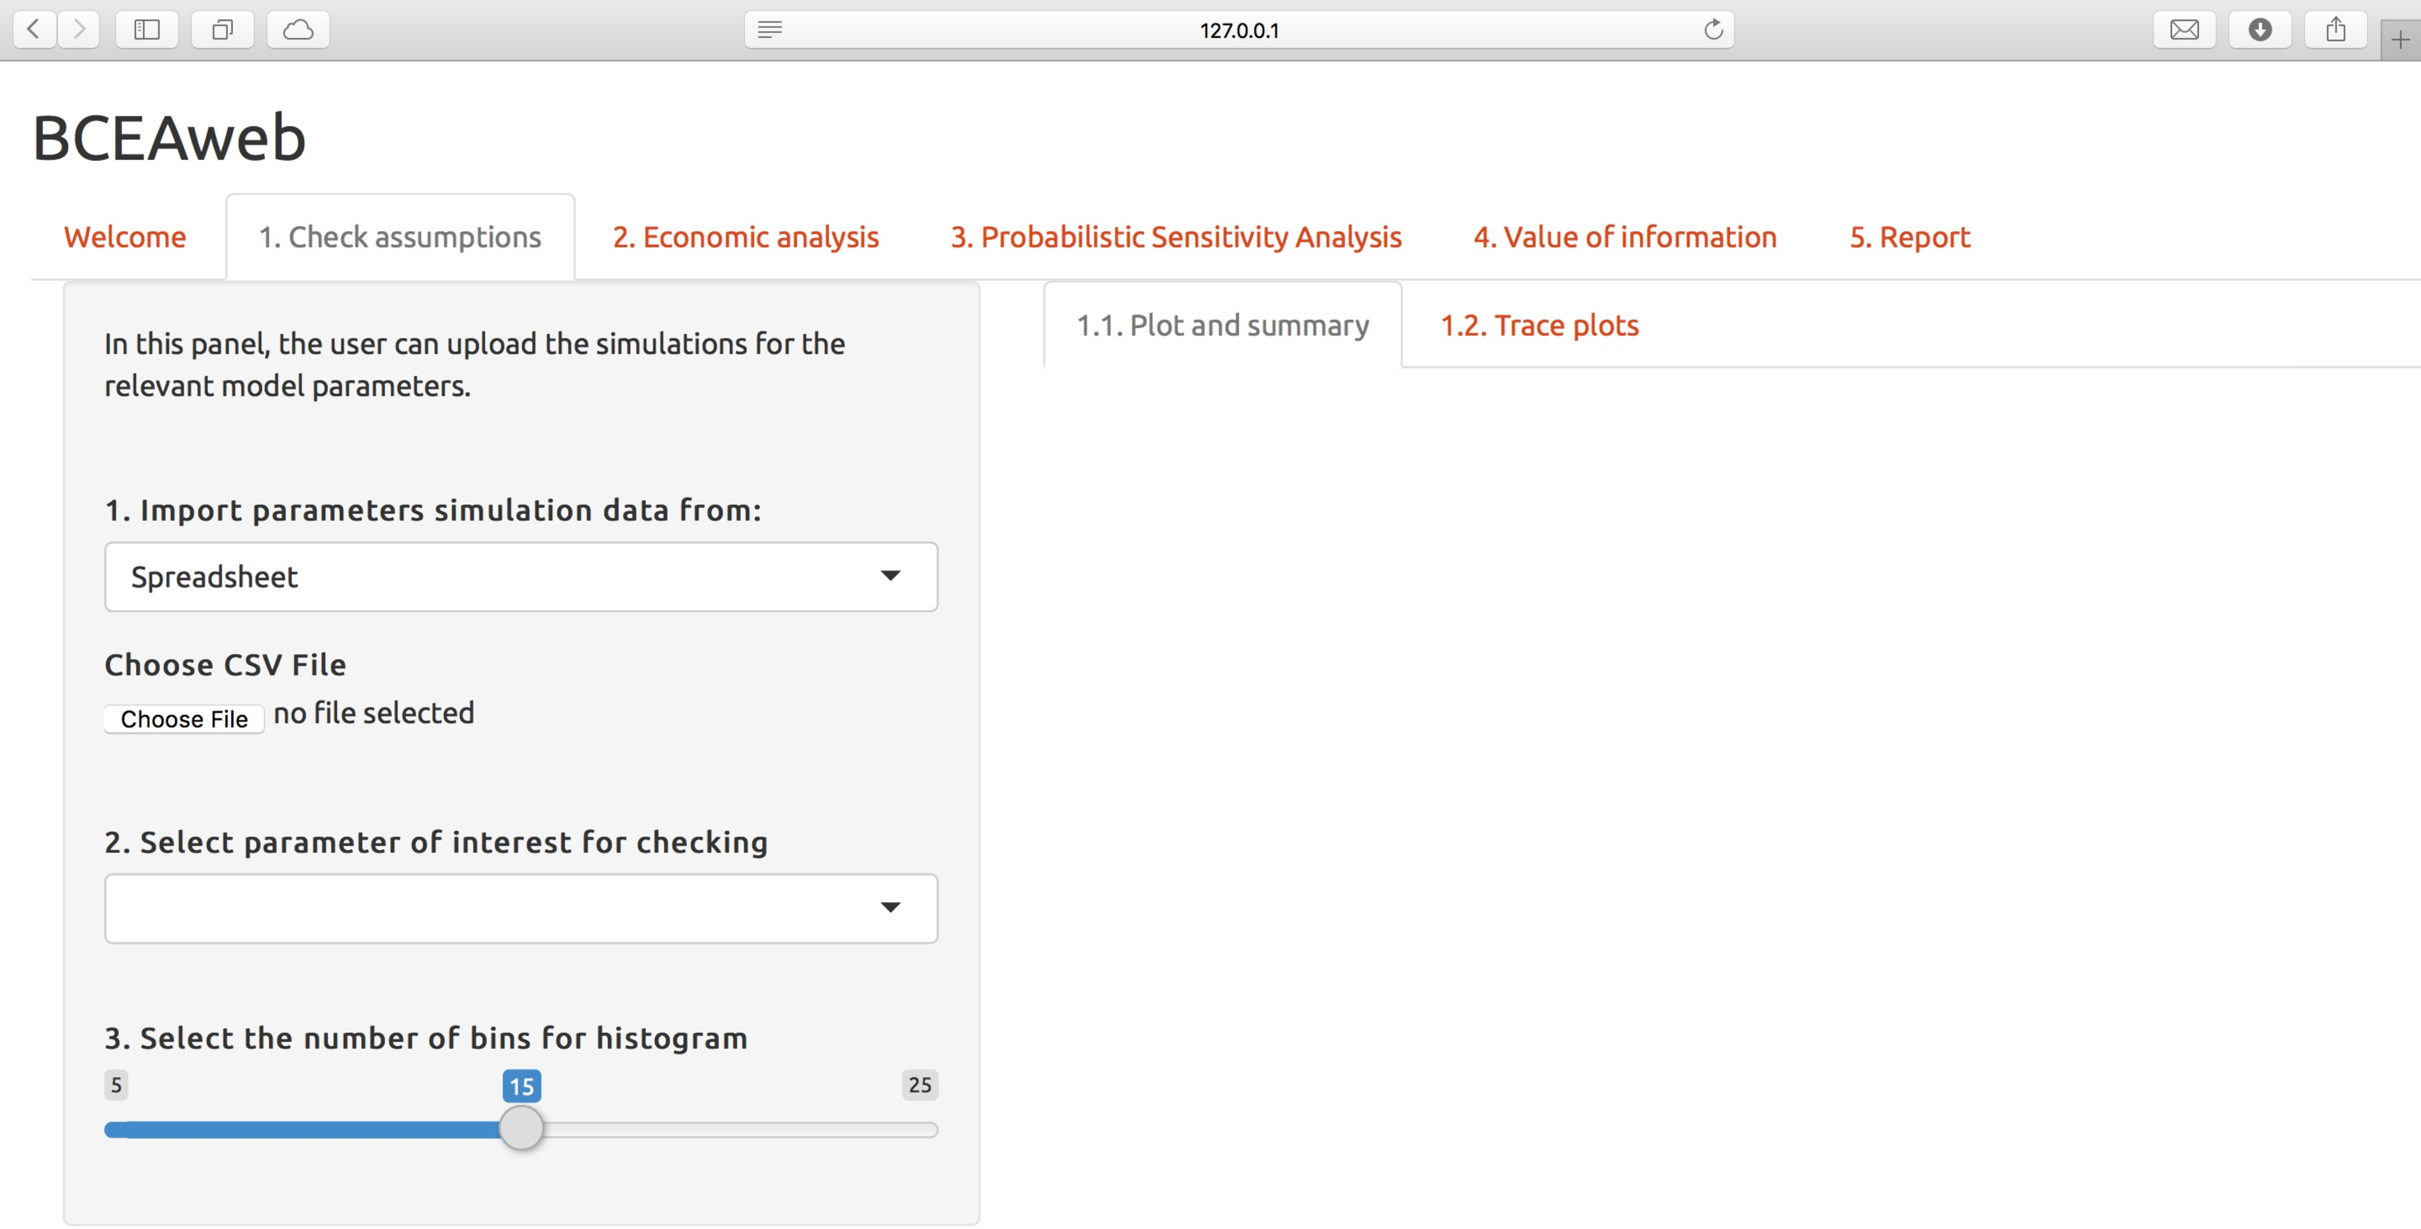This screenshot has width=2421, height=1229.
Task: Open the Spreadsheet data source dropdown
Action: click(521, 576)
